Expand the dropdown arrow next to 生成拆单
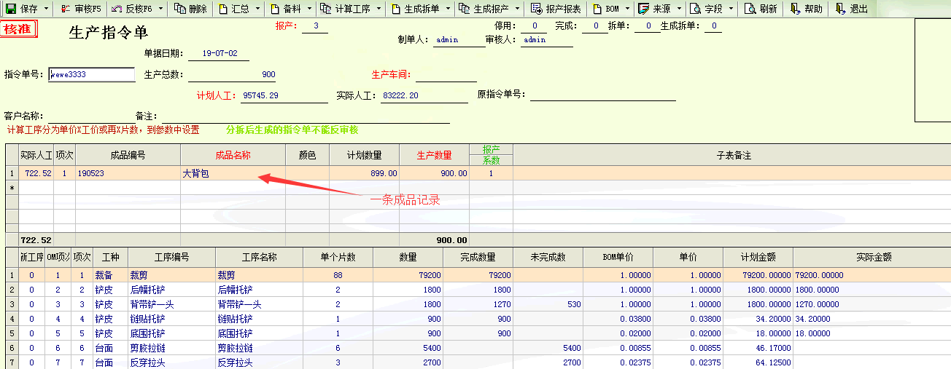 tap(448, 9)
